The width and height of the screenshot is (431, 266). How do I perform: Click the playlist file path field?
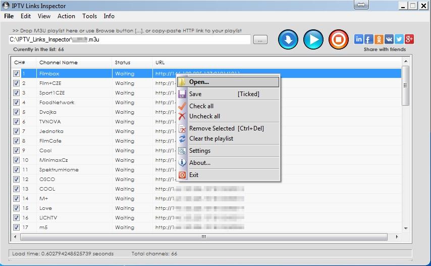tap(129, 39)
